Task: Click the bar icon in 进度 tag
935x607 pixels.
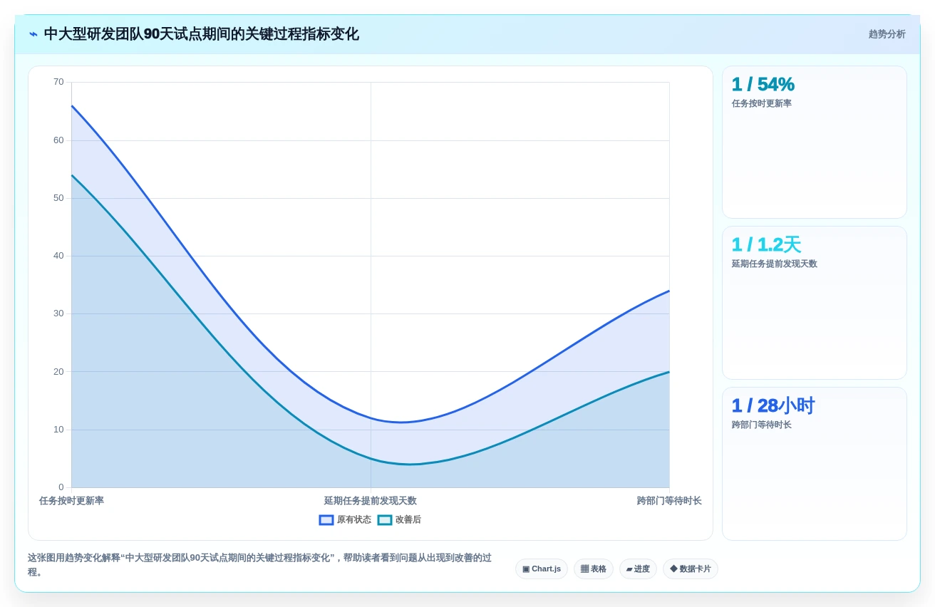Action: click(629, 569)
